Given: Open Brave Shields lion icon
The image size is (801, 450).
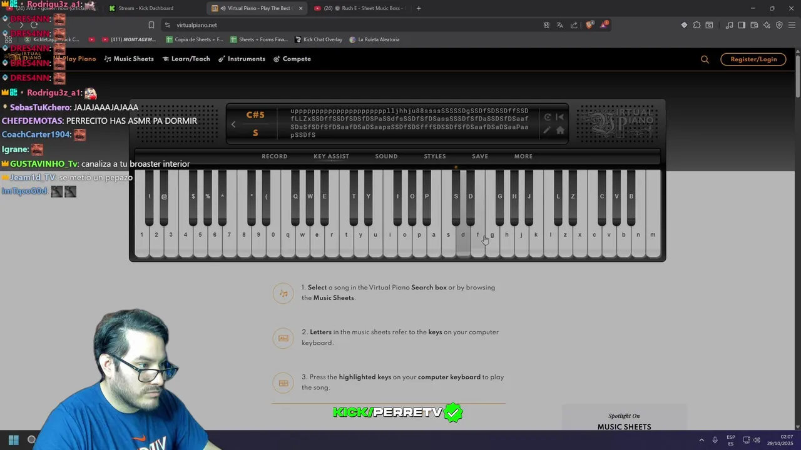Looking at the screenshot, I should 589,25.
